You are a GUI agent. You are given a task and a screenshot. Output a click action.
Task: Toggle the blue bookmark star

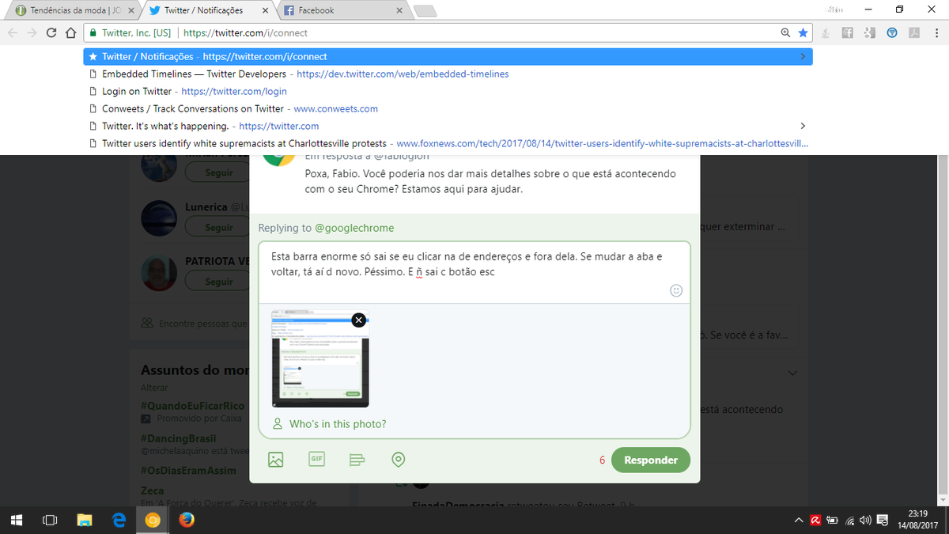click(803, 33)
